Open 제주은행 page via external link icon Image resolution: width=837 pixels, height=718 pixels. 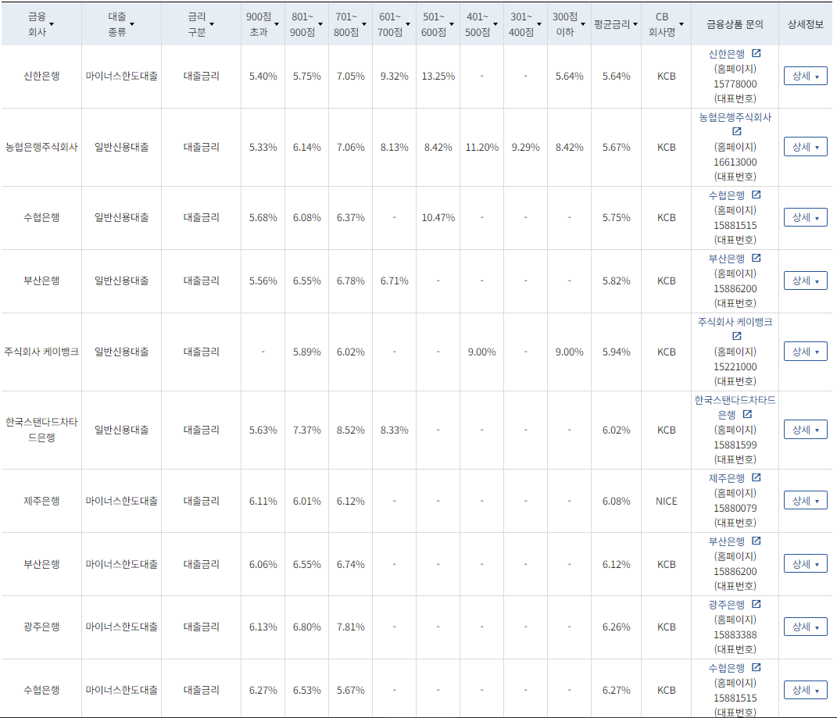(757, 477)
